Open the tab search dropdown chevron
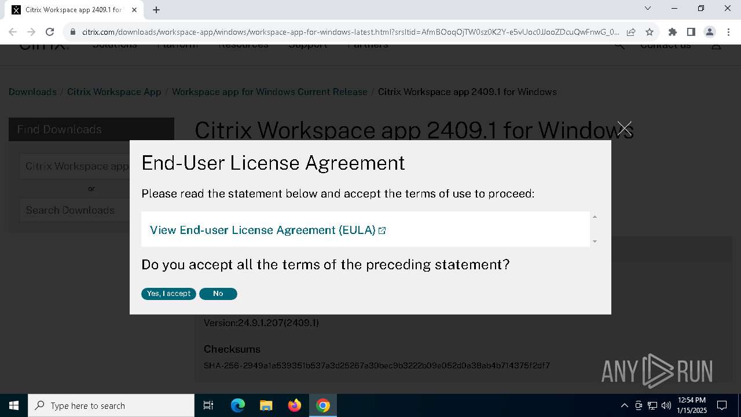 click(x=648, y=9)
